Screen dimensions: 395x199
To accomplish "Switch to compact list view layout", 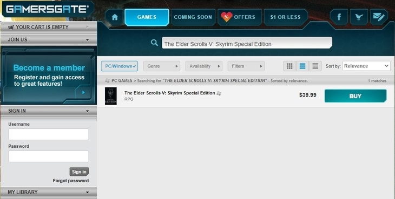I will (x=315, y=66).
